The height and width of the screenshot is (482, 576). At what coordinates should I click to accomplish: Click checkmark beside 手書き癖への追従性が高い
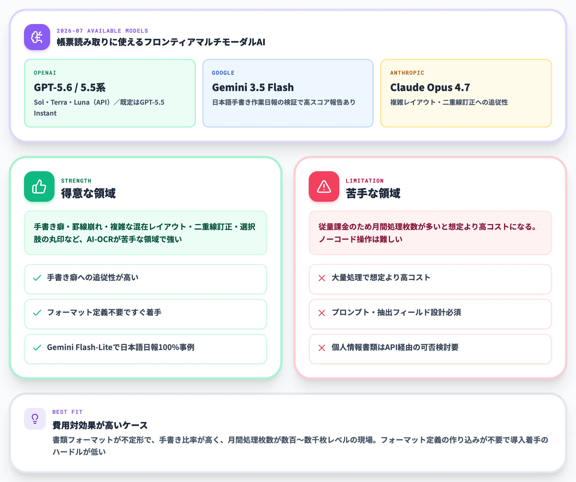[37, 278]
